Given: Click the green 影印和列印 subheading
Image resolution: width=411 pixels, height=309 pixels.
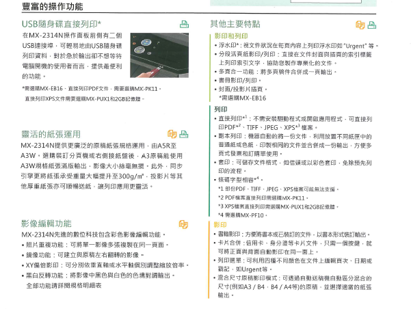Looking at the screenshot, I should pos(231,36).
